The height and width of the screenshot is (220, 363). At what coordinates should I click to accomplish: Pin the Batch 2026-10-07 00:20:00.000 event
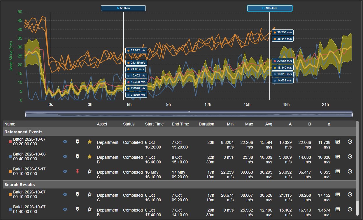[x=77, y=142]
